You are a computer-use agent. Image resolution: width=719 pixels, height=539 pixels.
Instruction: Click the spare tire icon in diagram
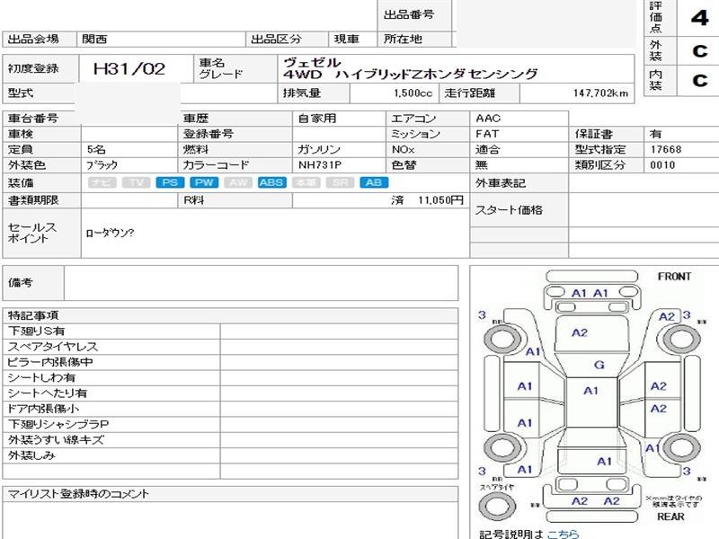point(497,506)
